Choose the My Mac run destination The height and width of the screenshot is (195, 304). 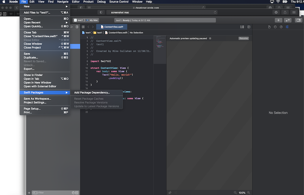tap(92, 20)
